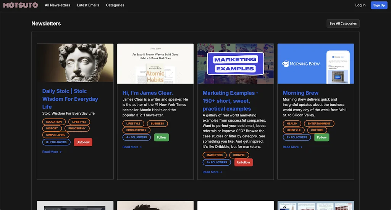
Task: Select LIFESTYLE tag on James Clear card
Action: click(133, 123)
